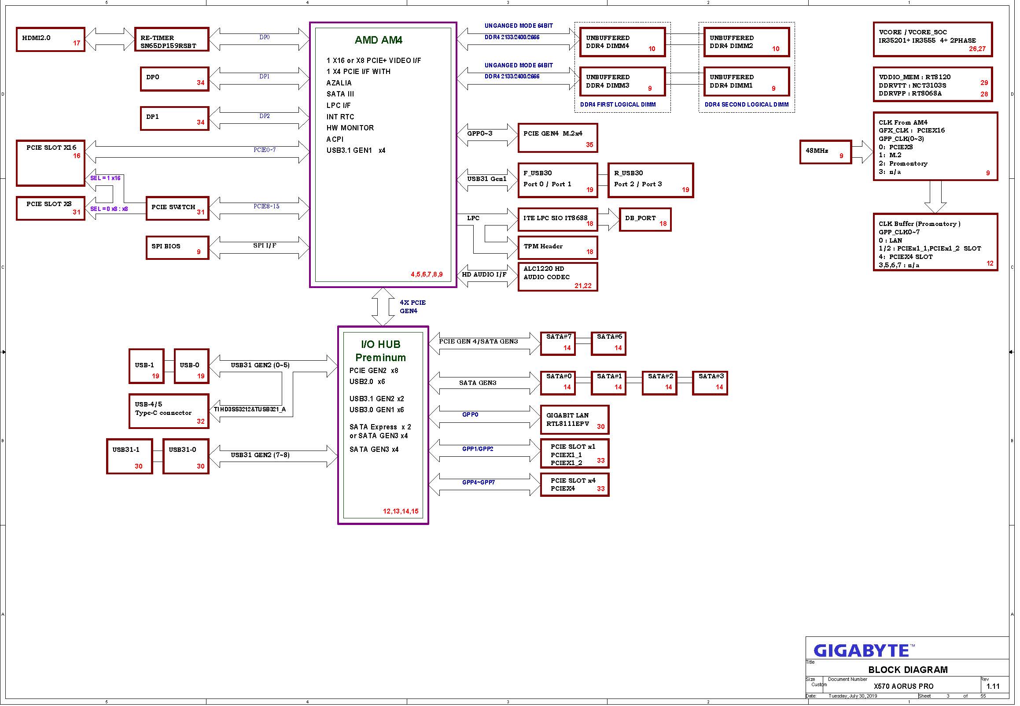Click the SPI I/F arrow label
The image size is (1020, 706).
pyautogui.click(x=265, y=245)
